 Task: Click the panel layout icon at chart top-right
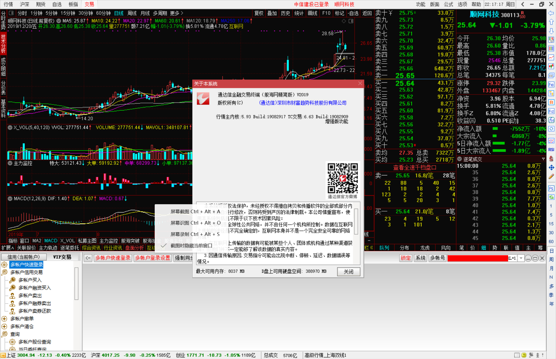(351, 21)
